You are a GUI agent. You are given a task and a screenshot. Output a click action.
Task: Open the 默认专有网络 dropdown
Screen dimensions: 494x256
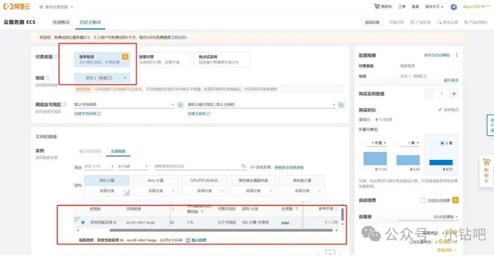(x=124, y=105)
